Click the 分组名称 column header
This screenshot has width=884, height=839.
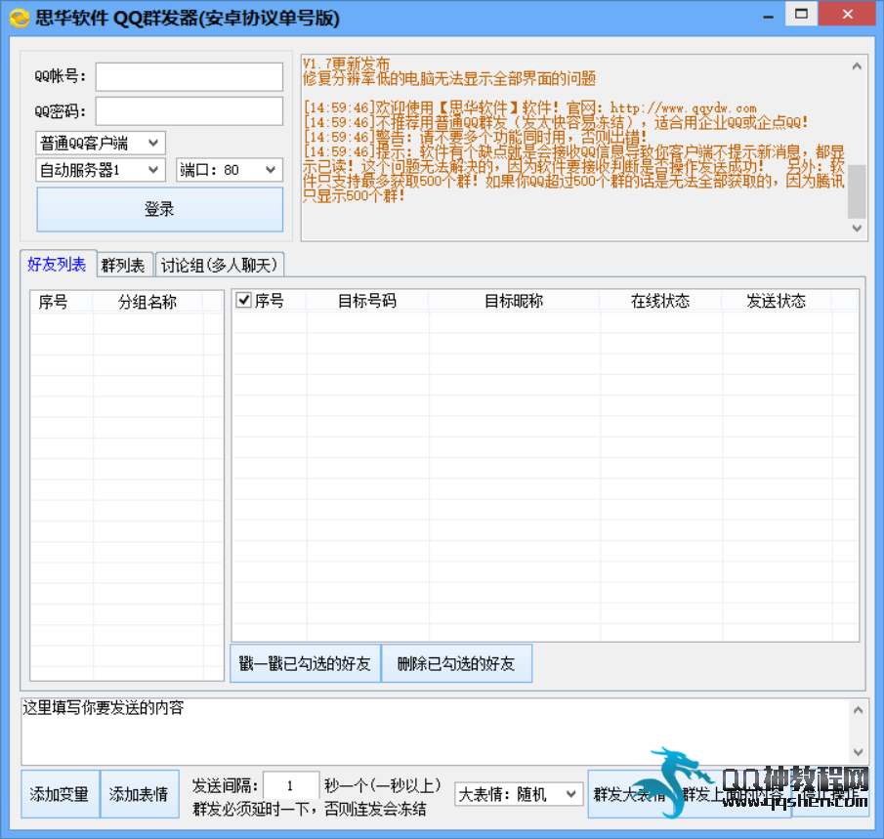(x=147, y=302)
